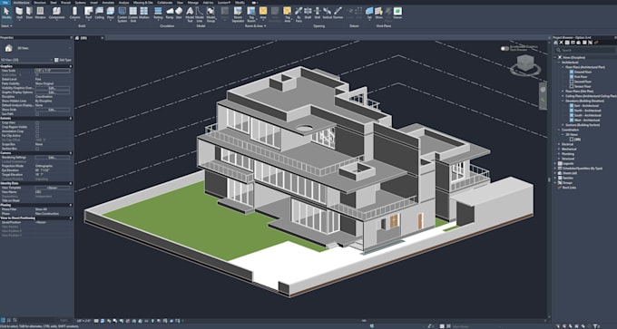The image size is (617, 329).
Task: Open the Annotate ribbon tab
Action: [108, 3]
